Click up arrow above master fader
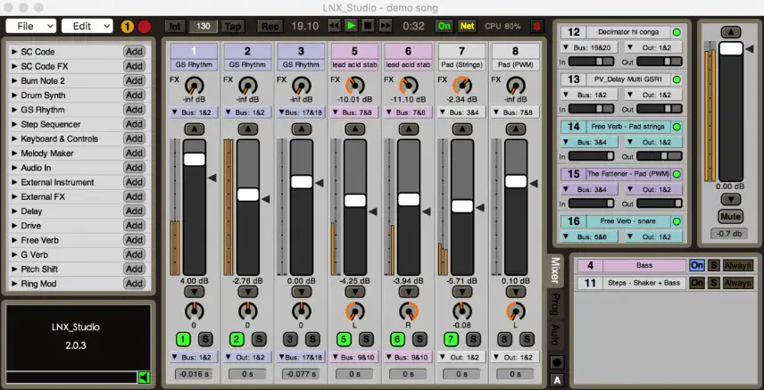The height and width of the screenshot is (390, 764). click(x=731, y=33)
